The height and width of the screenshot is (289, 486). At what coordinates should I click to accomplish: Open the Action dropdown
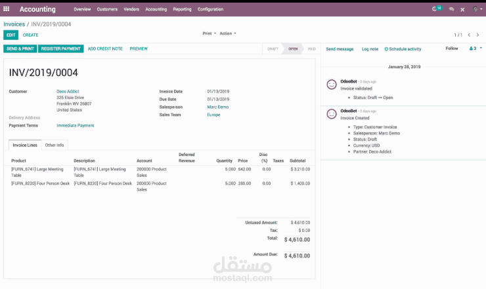coord(228,33)
